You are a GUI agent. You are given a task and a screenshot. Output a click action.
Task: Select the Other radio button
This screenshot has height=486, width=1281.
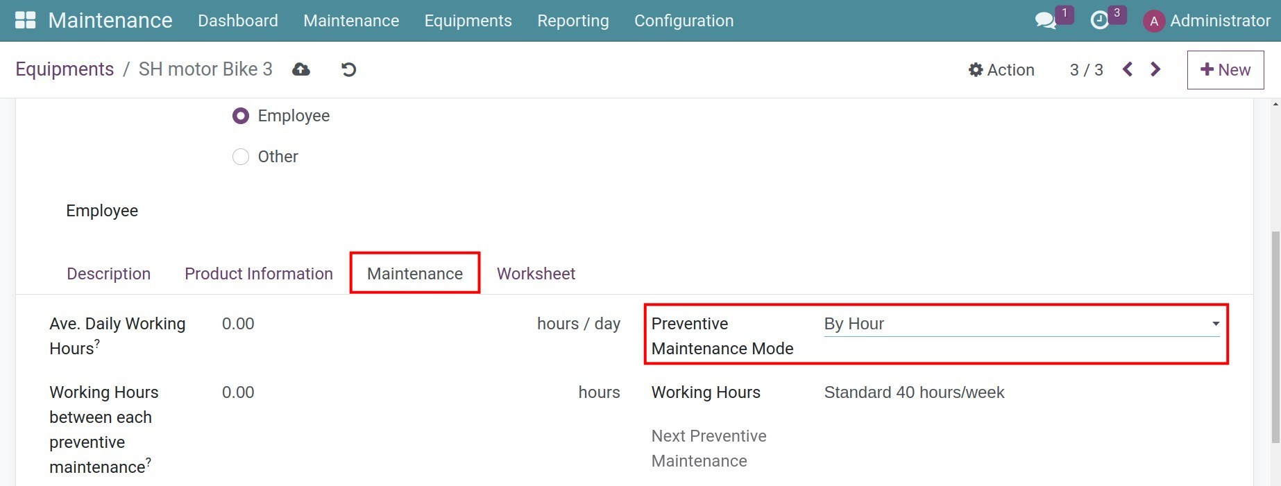[x=241, y=157]
